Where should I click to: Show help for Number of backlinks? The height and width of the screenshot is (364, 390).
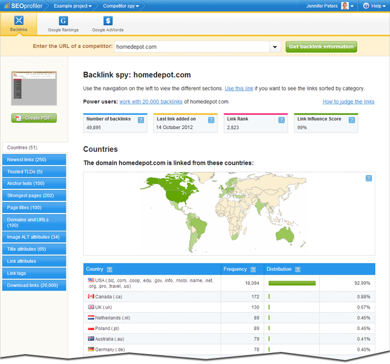(x=141, y=120)
